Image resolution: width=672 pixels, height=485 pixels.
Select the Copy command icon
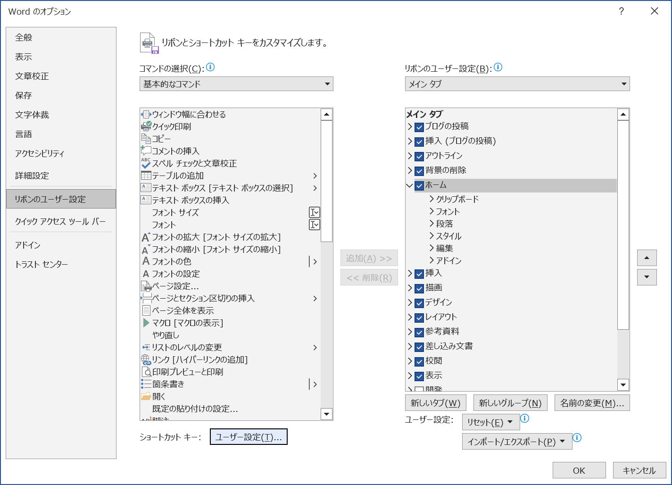coord(146,139)
